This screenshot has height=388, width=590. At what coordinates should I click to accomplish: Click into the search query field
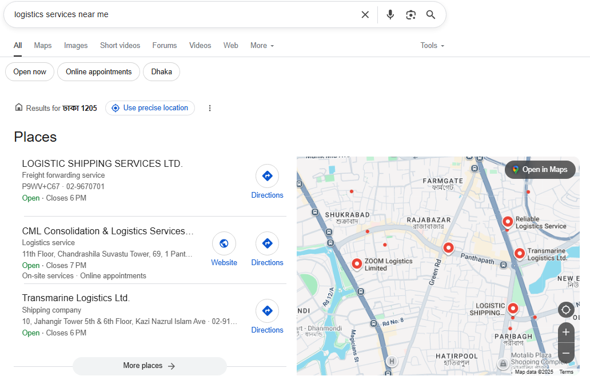tap(184, 15)
